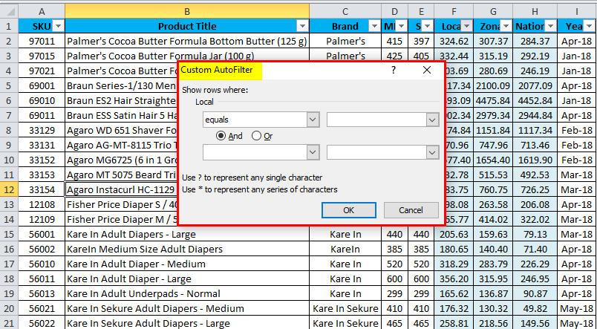Click cell 'Kare In Adult Underpads - Normal'
The height and width of the screenshot is (329, 597).
click(187, 293)
